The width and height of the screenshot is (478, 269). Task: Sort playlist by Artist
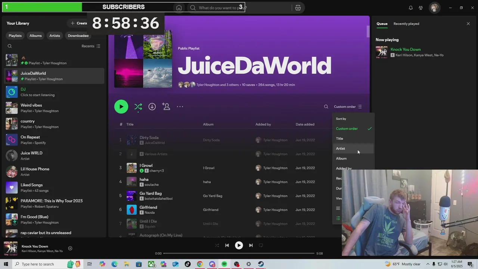pyautogui.click(x=353, y=148)
